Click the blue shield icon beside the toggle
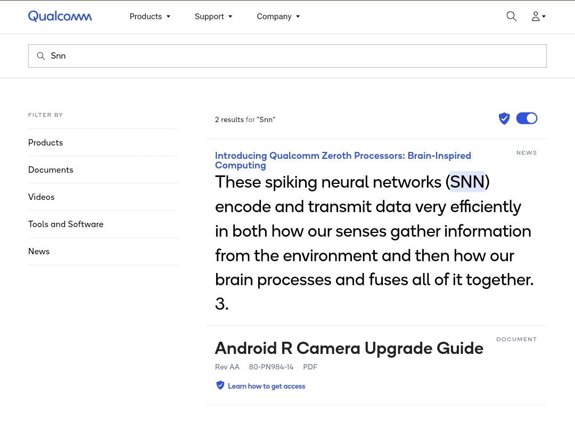The image size is (575, 443). pos(504,118)
